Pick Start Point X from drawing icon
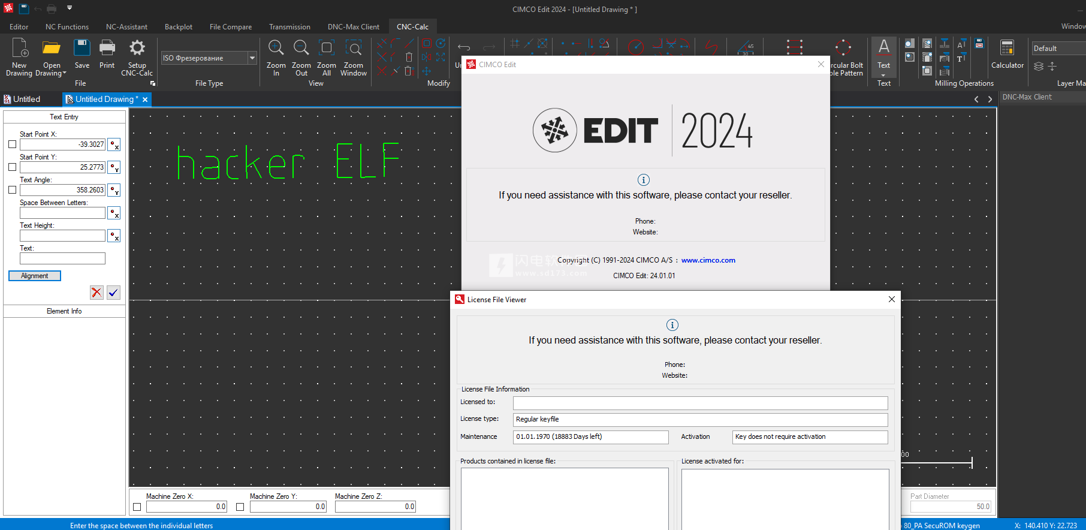 [114, 144]
